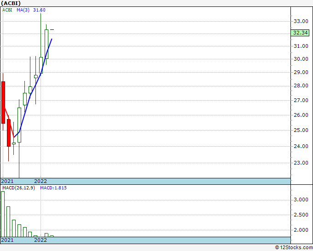Viewport: 313px width, 251px height.
Task: Click the 31.60 moving average value
Action: pos(39,10)
